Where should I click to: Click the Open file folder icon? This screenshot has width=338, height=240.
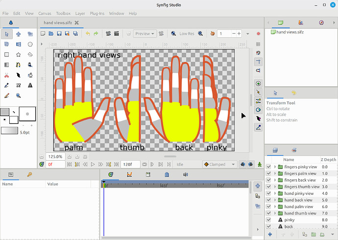[x=51, y=34]
